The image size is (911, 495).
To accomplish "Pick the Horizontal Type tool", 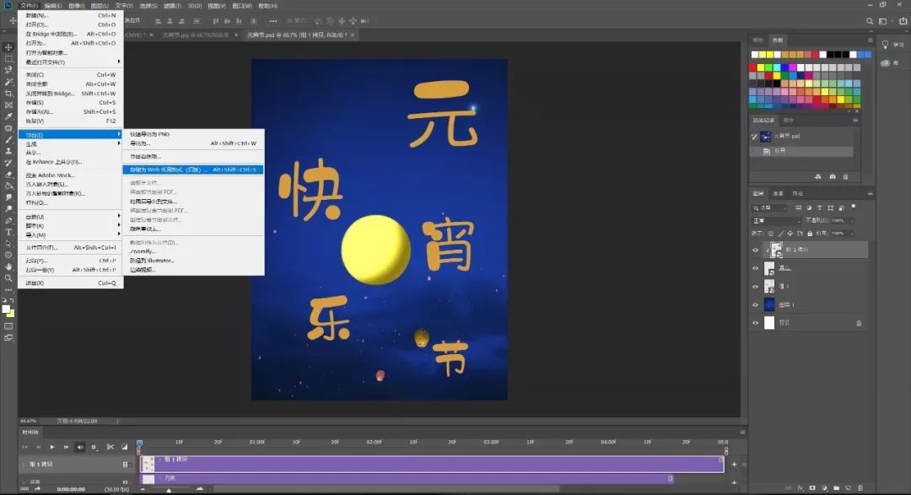I will (x=9, y=232).
